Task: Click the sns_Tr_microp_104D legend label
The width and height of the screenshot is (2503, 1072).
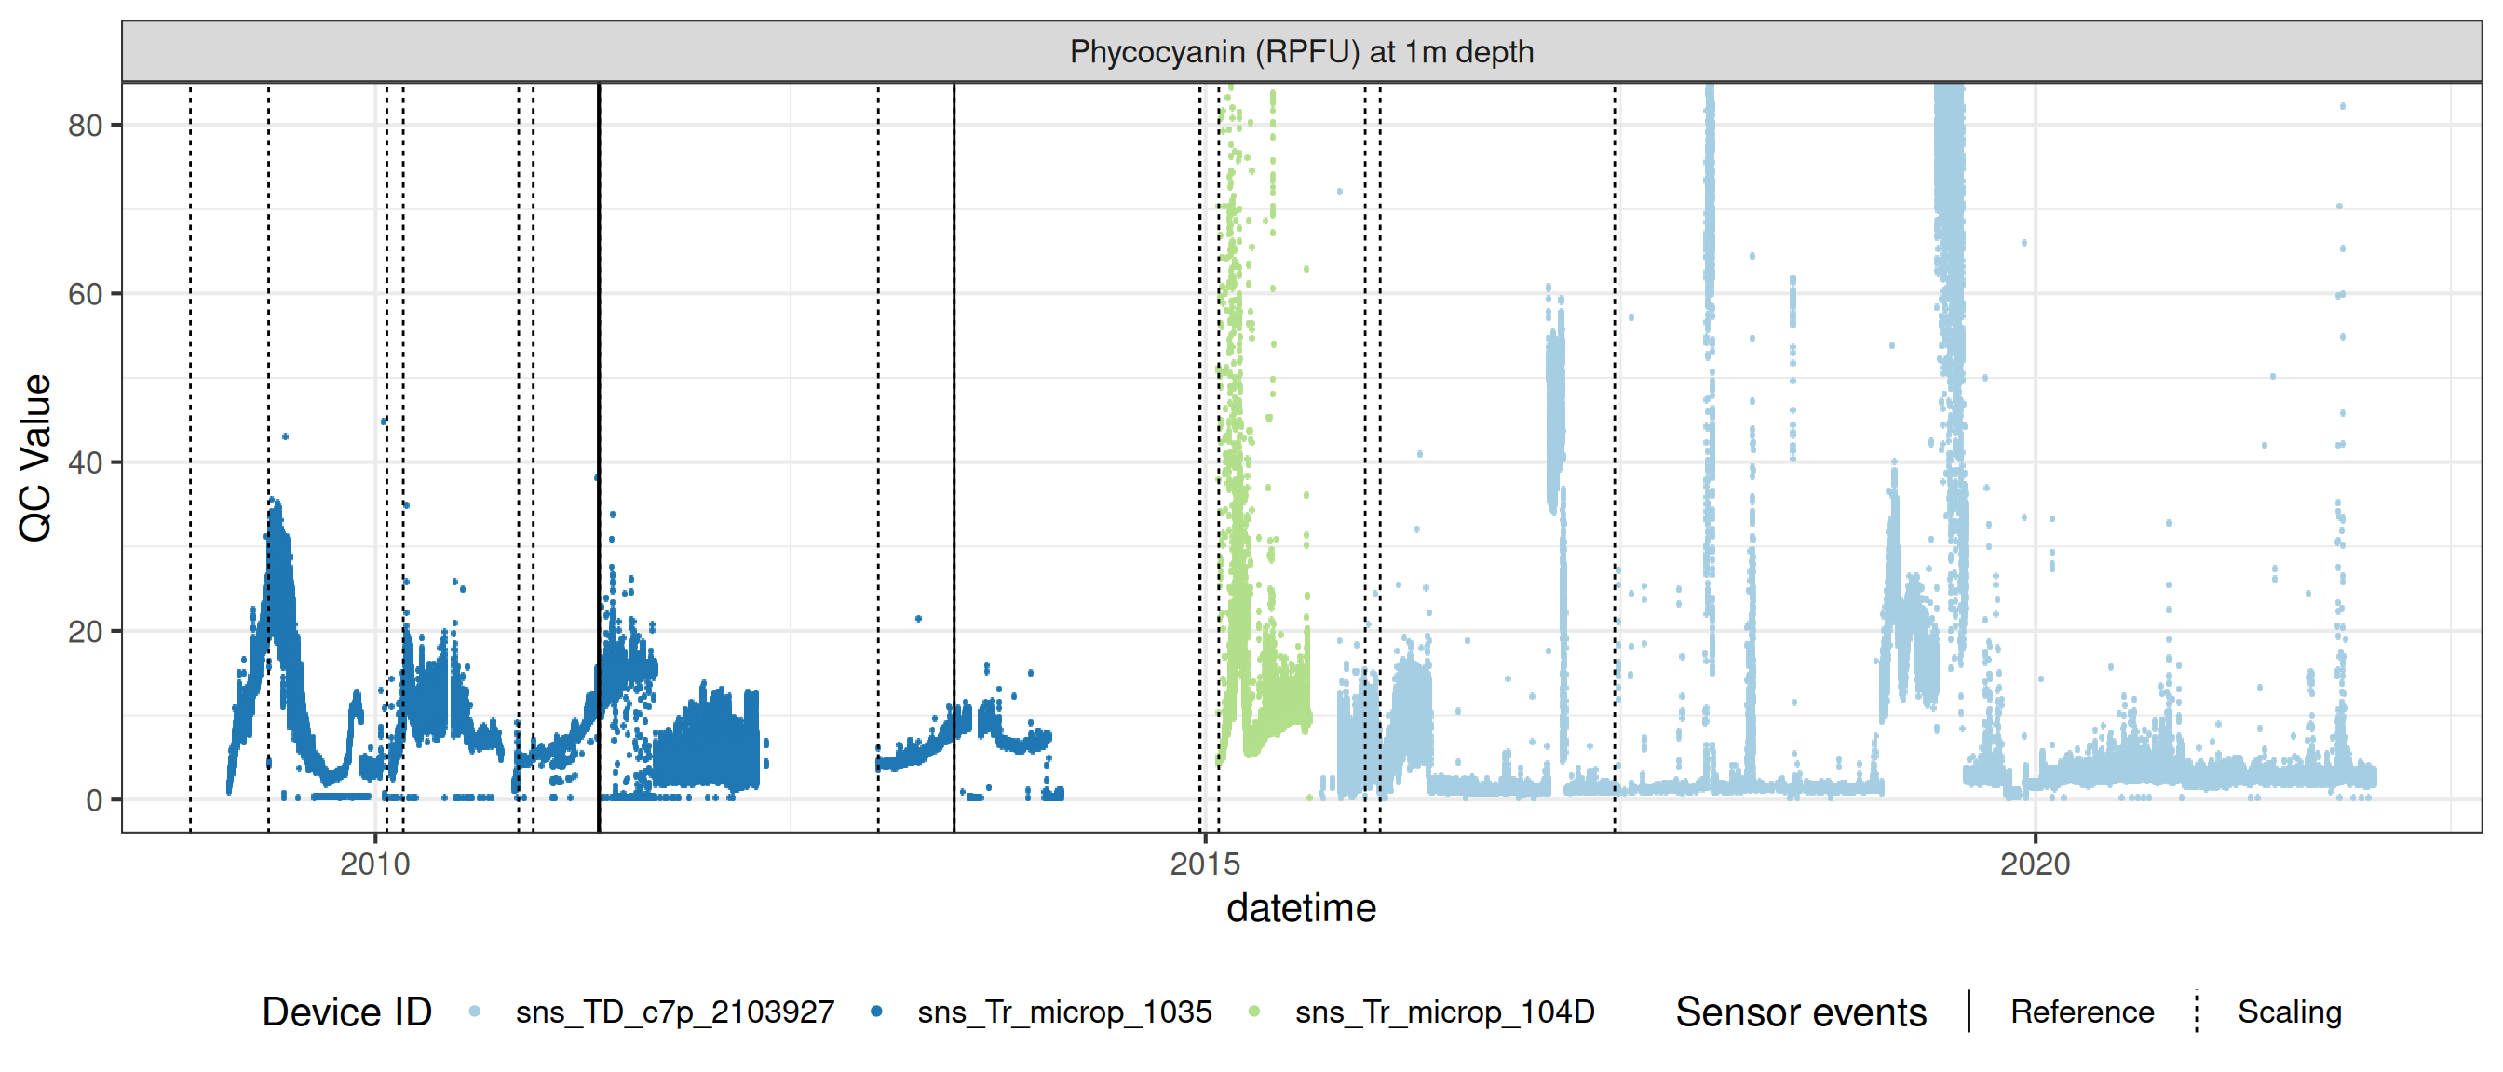Action: 1444,1012
